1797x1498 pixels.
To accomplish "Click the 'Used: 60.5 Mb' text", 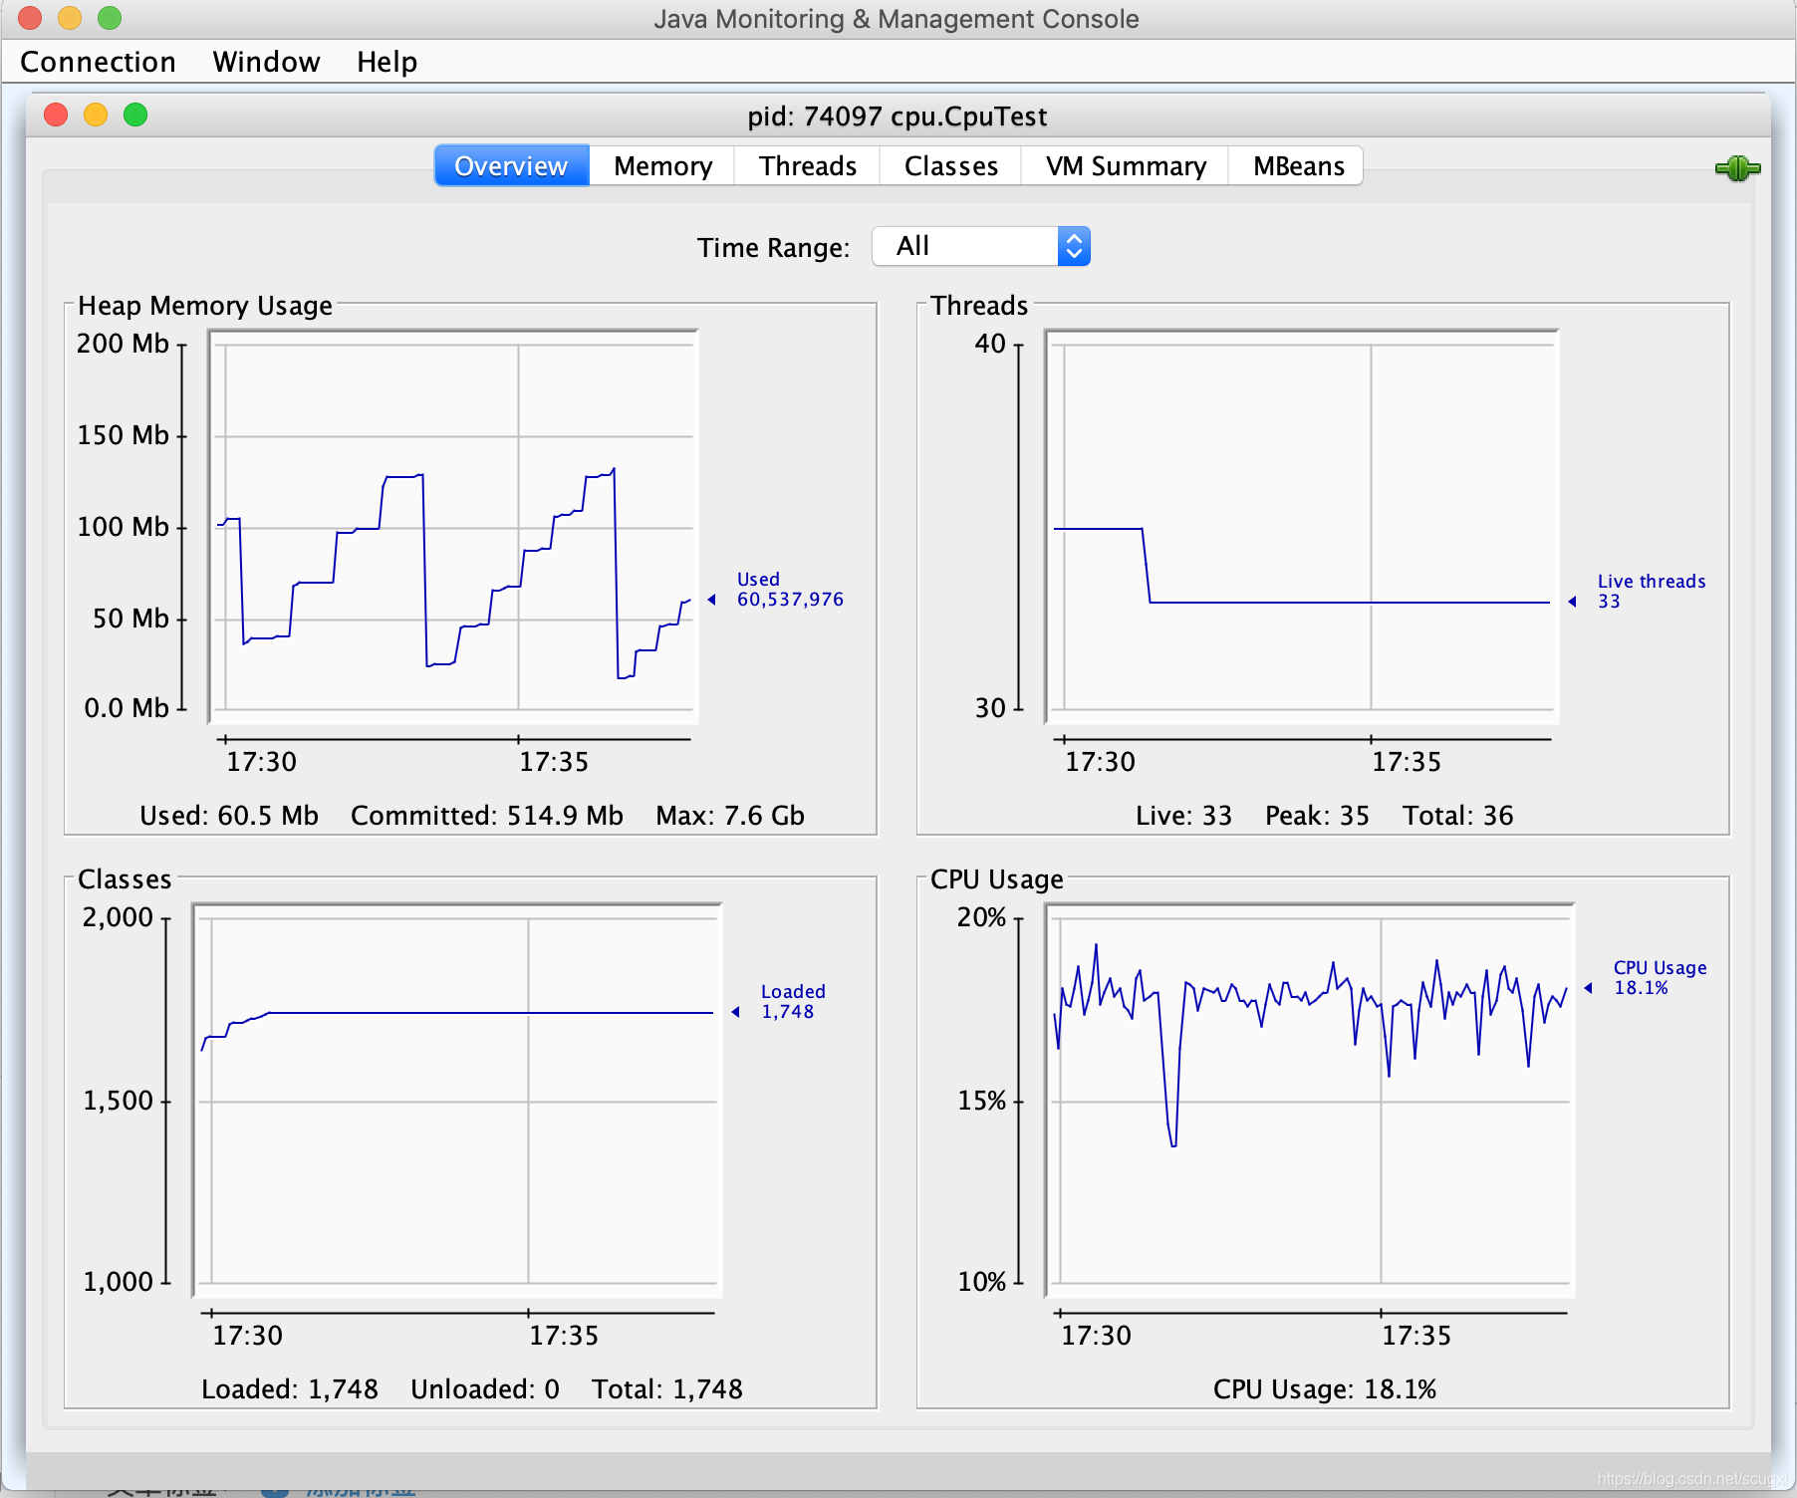I will tap(229, 816).
